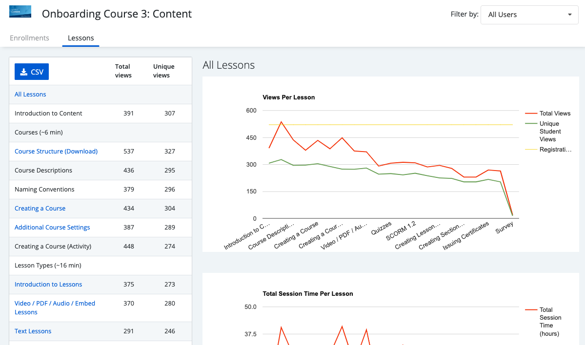Toggle Total Views legend red swatch

click(x=531, y=114)
